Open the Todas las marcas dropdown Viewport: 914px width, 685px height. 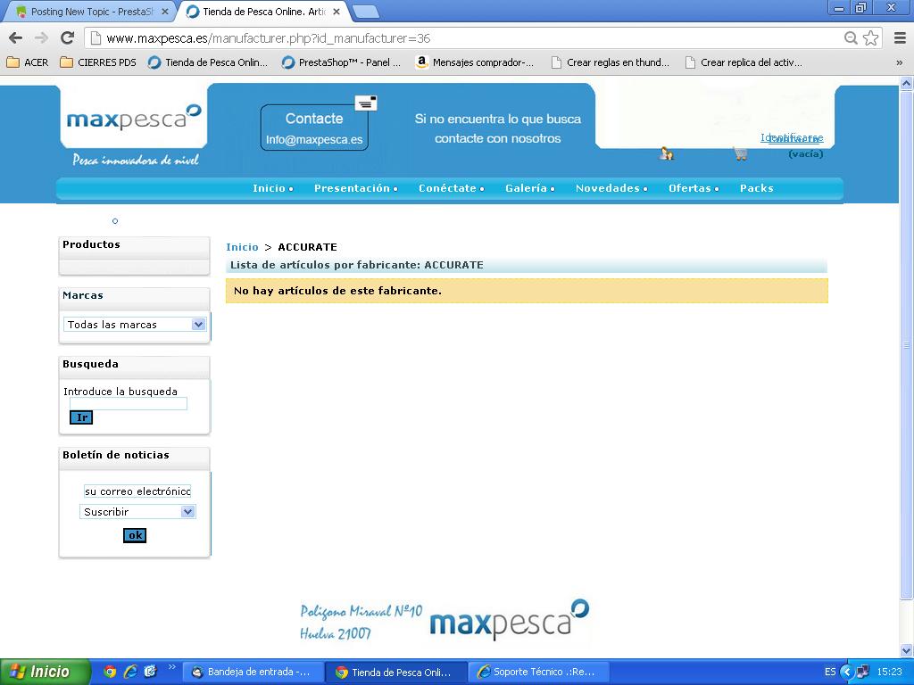tap(135, 325)
